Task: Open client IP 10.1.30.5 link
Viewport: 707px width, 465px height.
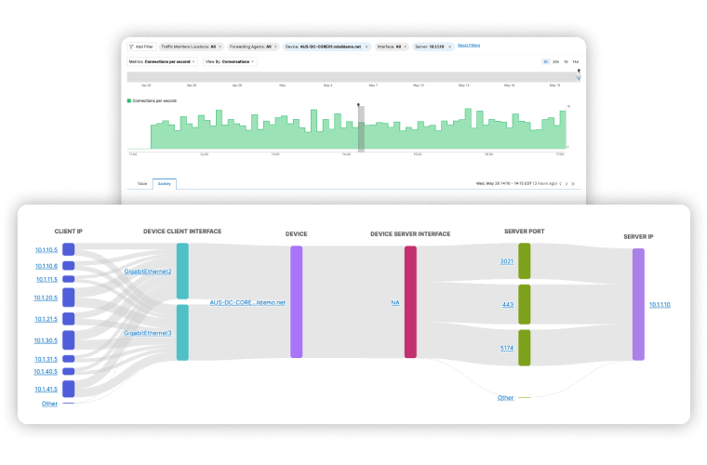Action: (x=46, y=340)
